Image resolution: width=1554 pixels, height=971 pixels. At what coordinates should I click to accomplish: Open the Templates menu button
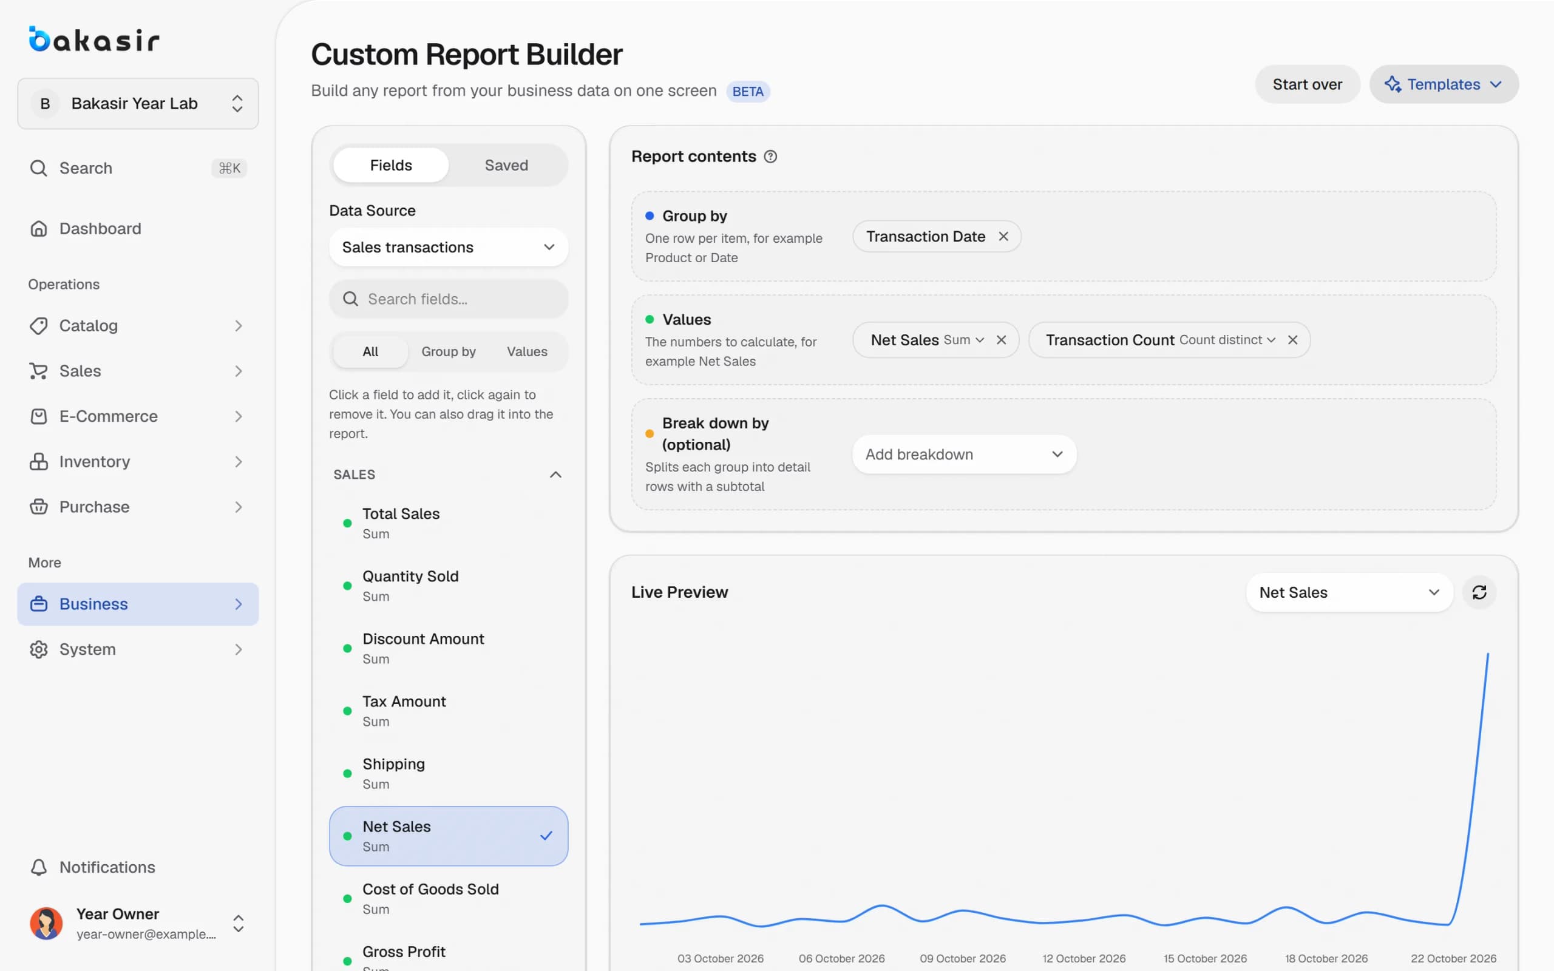tap(1444, 84)
